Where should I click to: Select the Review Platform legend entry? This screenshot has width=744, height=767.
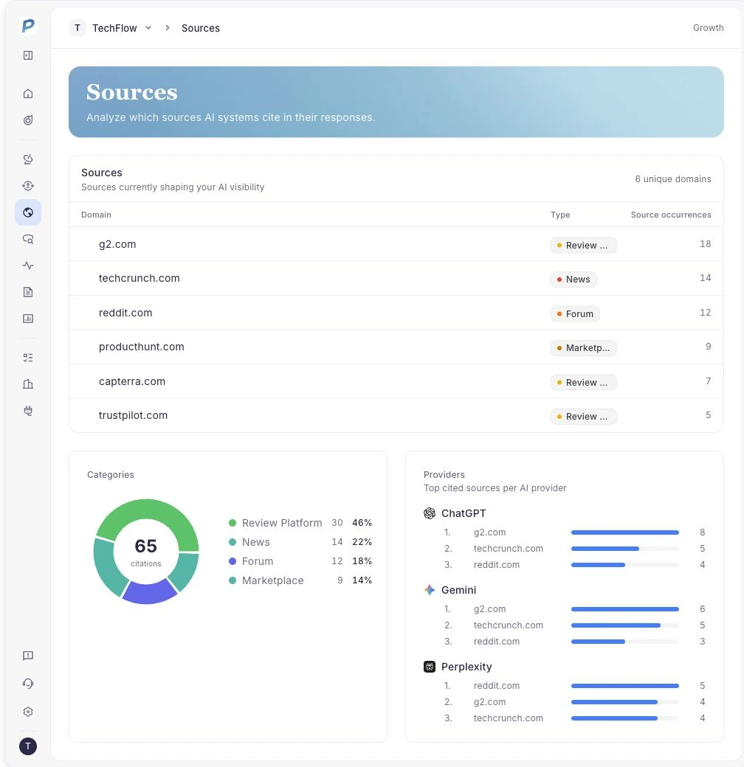point(300,523)
